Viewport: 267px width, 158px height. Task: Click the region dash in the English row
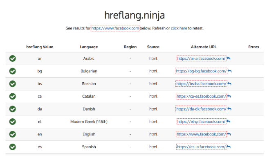pos(130,134)
